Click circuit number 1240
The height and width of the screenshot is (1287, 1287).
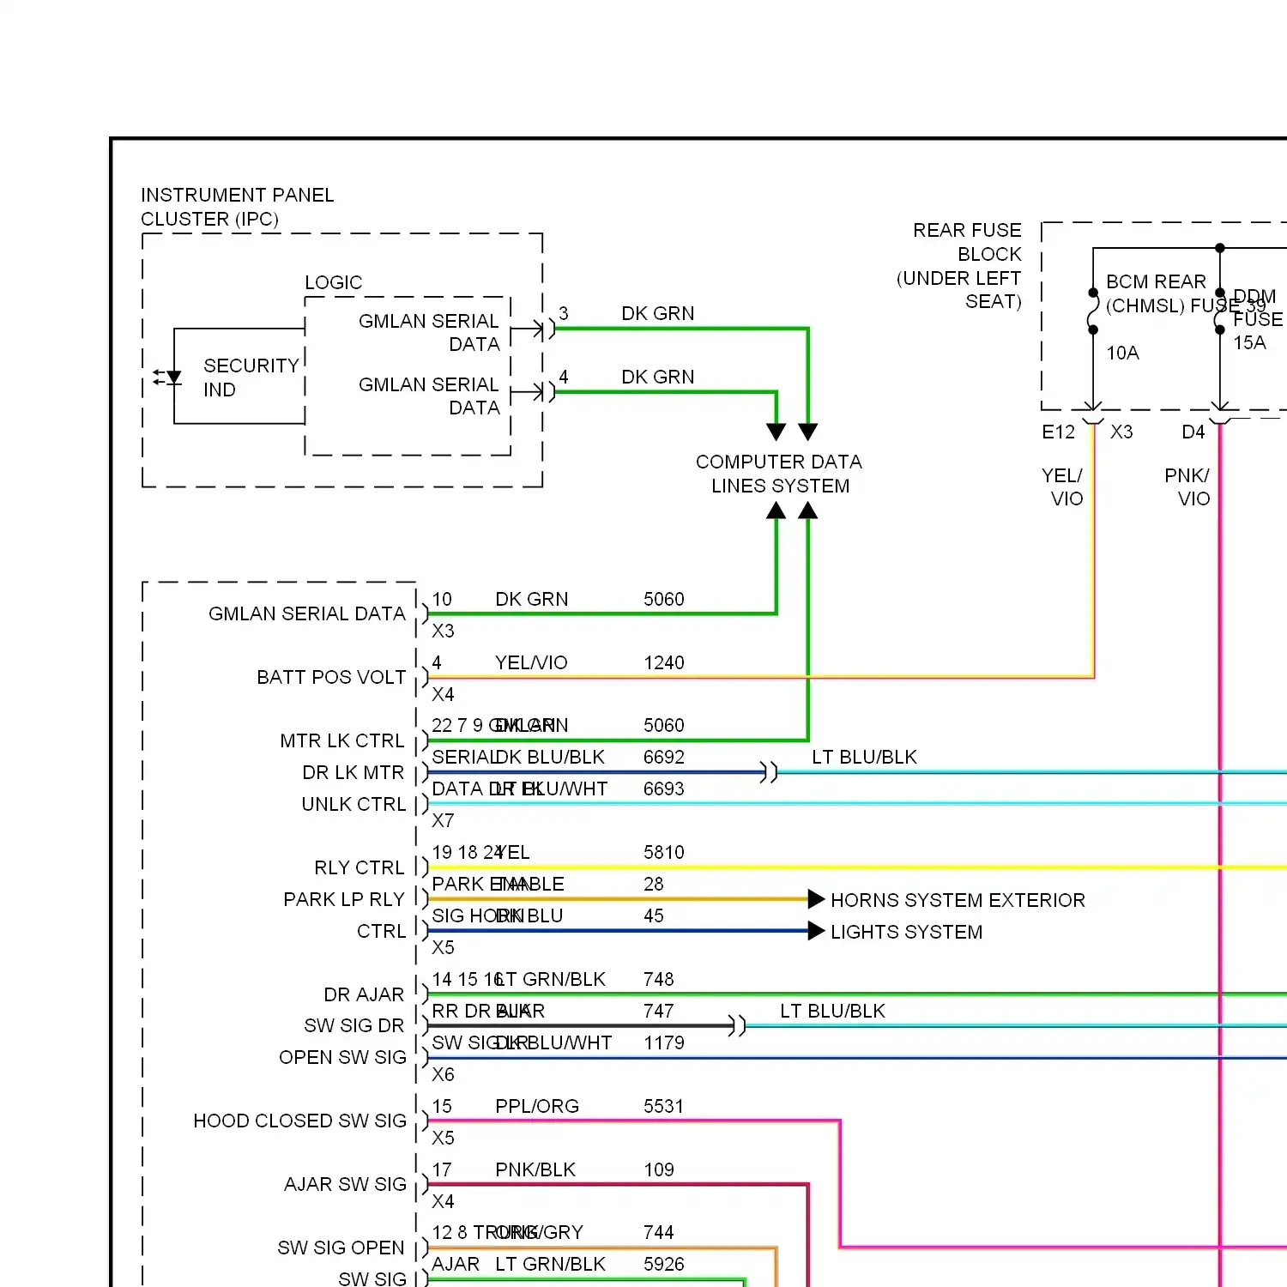tap(664, 662)
